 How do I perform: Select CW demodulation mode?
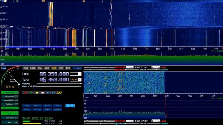[61, 68]
